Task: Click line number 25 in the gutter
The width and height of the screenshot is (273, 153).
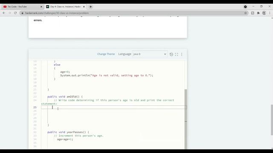Action: pyautogui.click(x=35, y=108)
